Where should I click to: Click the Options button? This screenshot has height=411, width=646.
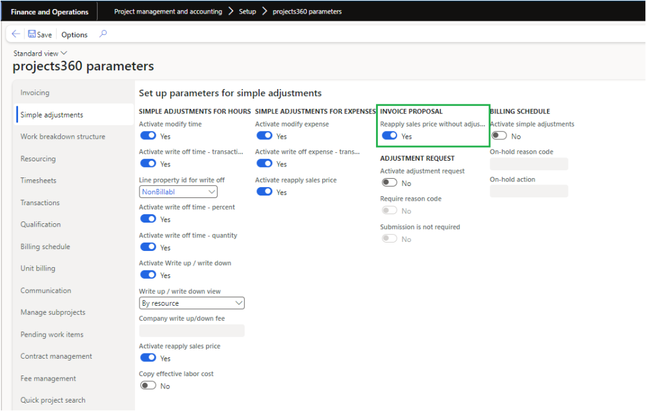pos(74,35)
